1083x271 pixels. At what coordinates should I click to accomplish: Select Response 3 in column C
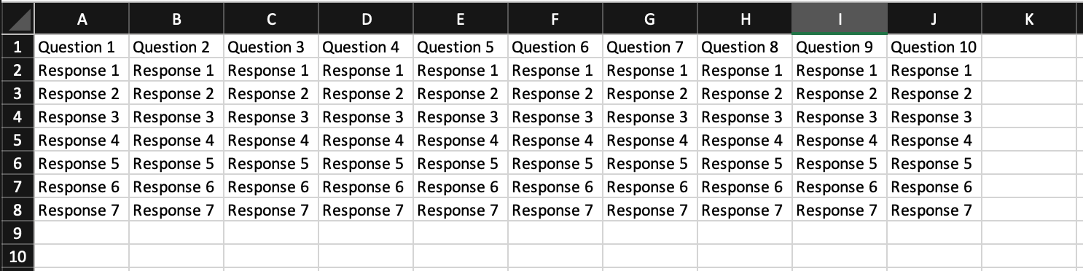271,117
